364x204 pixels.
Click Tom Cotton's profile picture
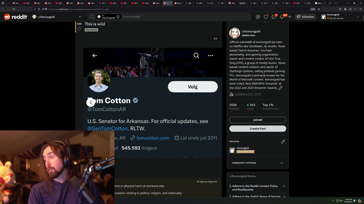tap(98, 80)
